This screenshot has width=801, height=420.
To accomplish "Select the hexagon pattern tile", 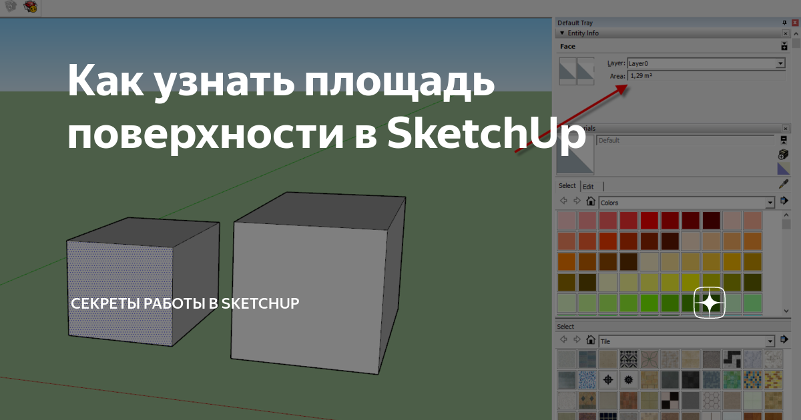I will pos(711,401).
